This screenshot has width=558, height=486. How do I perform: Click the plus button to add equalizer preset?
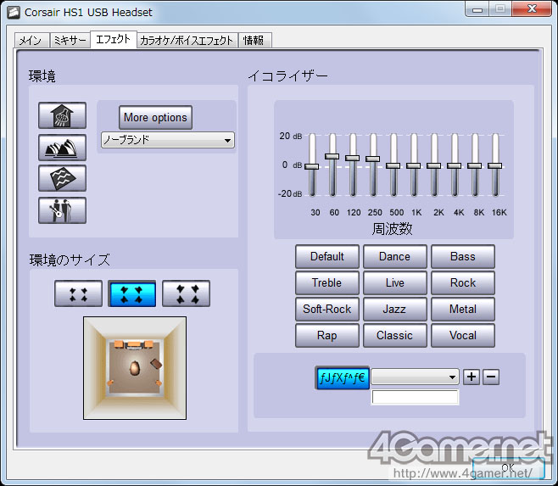click(x=472, y=377)
